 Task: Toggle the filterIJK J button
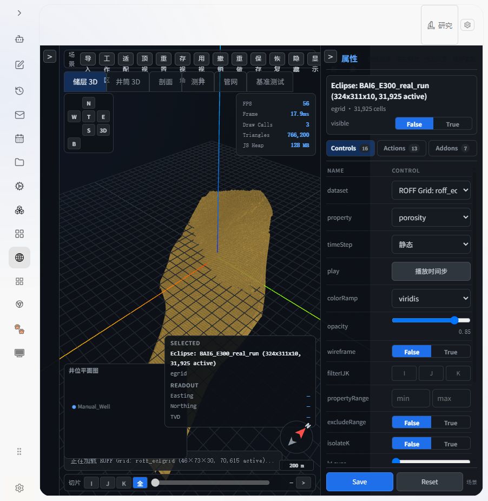(431, 373)
